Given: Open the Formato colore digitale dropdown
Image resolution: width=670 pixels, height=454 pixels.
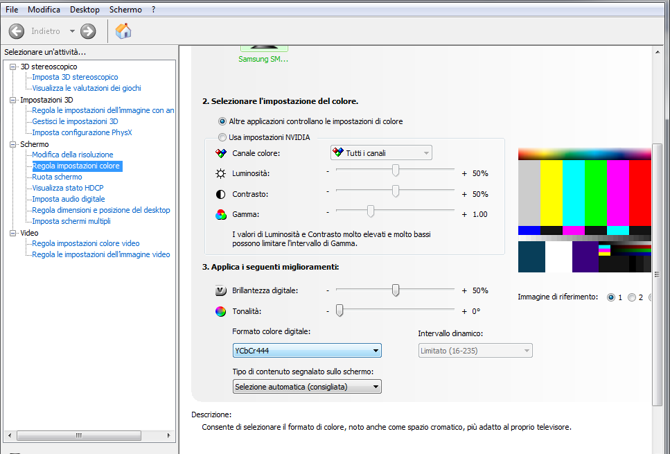Looking at the screenshot, I should (x=306, y=351).
